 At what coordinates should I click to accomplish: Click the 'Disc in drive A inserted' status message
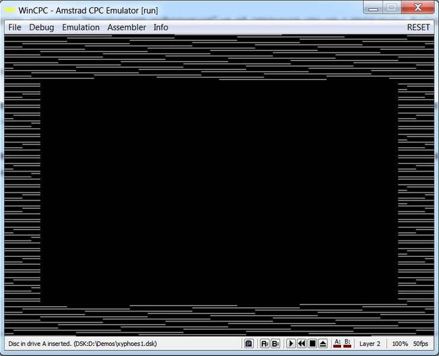[x=82, y=344]
